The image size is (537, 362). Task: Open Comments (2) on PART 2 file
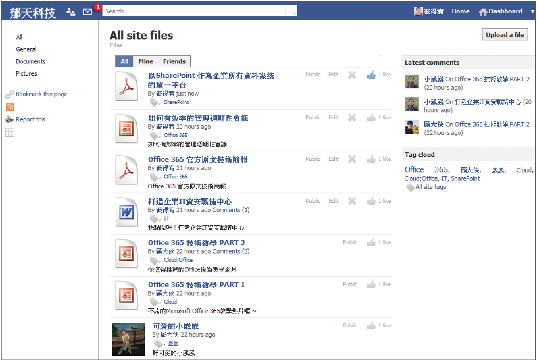[x=231, y=252]
